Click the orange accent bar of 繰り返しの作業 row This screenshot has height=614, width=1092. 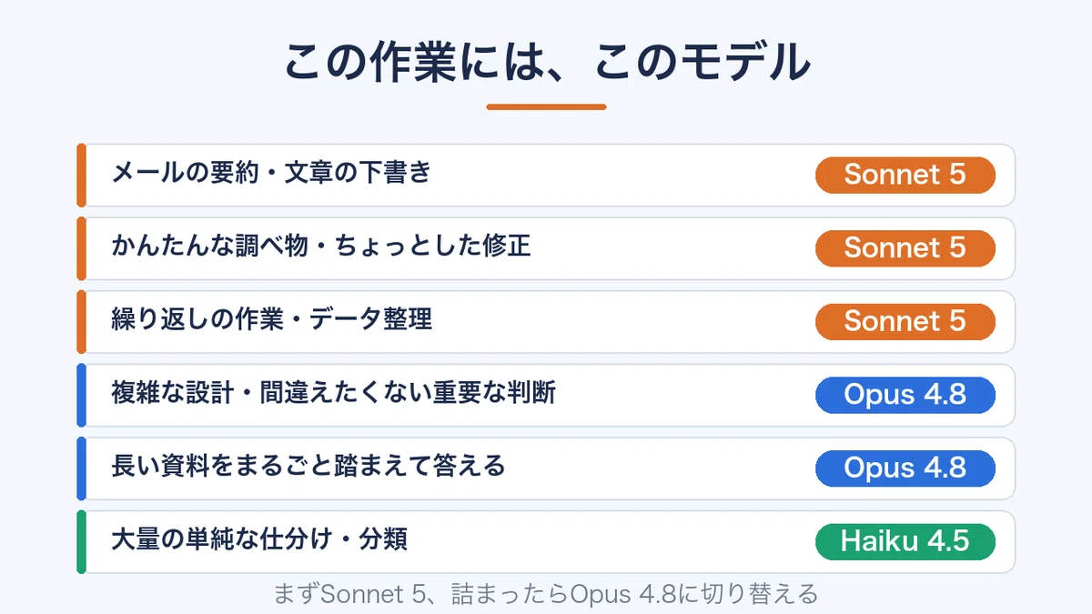coord(81,321)
